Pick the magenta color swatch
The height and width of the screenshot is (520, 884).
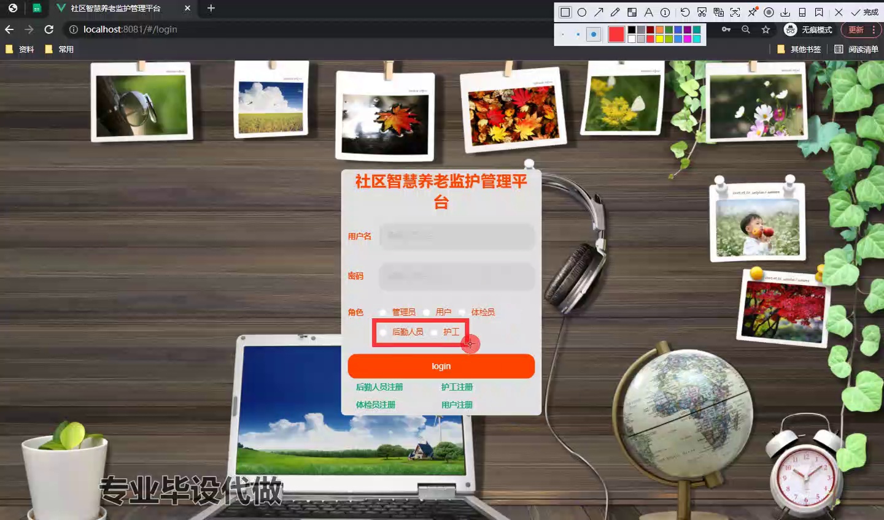pos(688,39)
